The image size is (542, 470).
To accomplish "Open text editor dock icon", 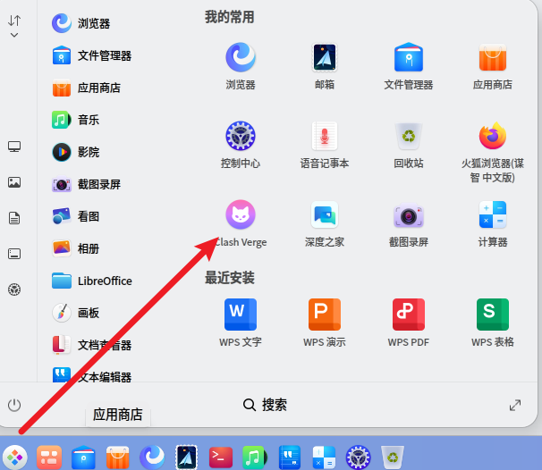I will pos(289,457).
